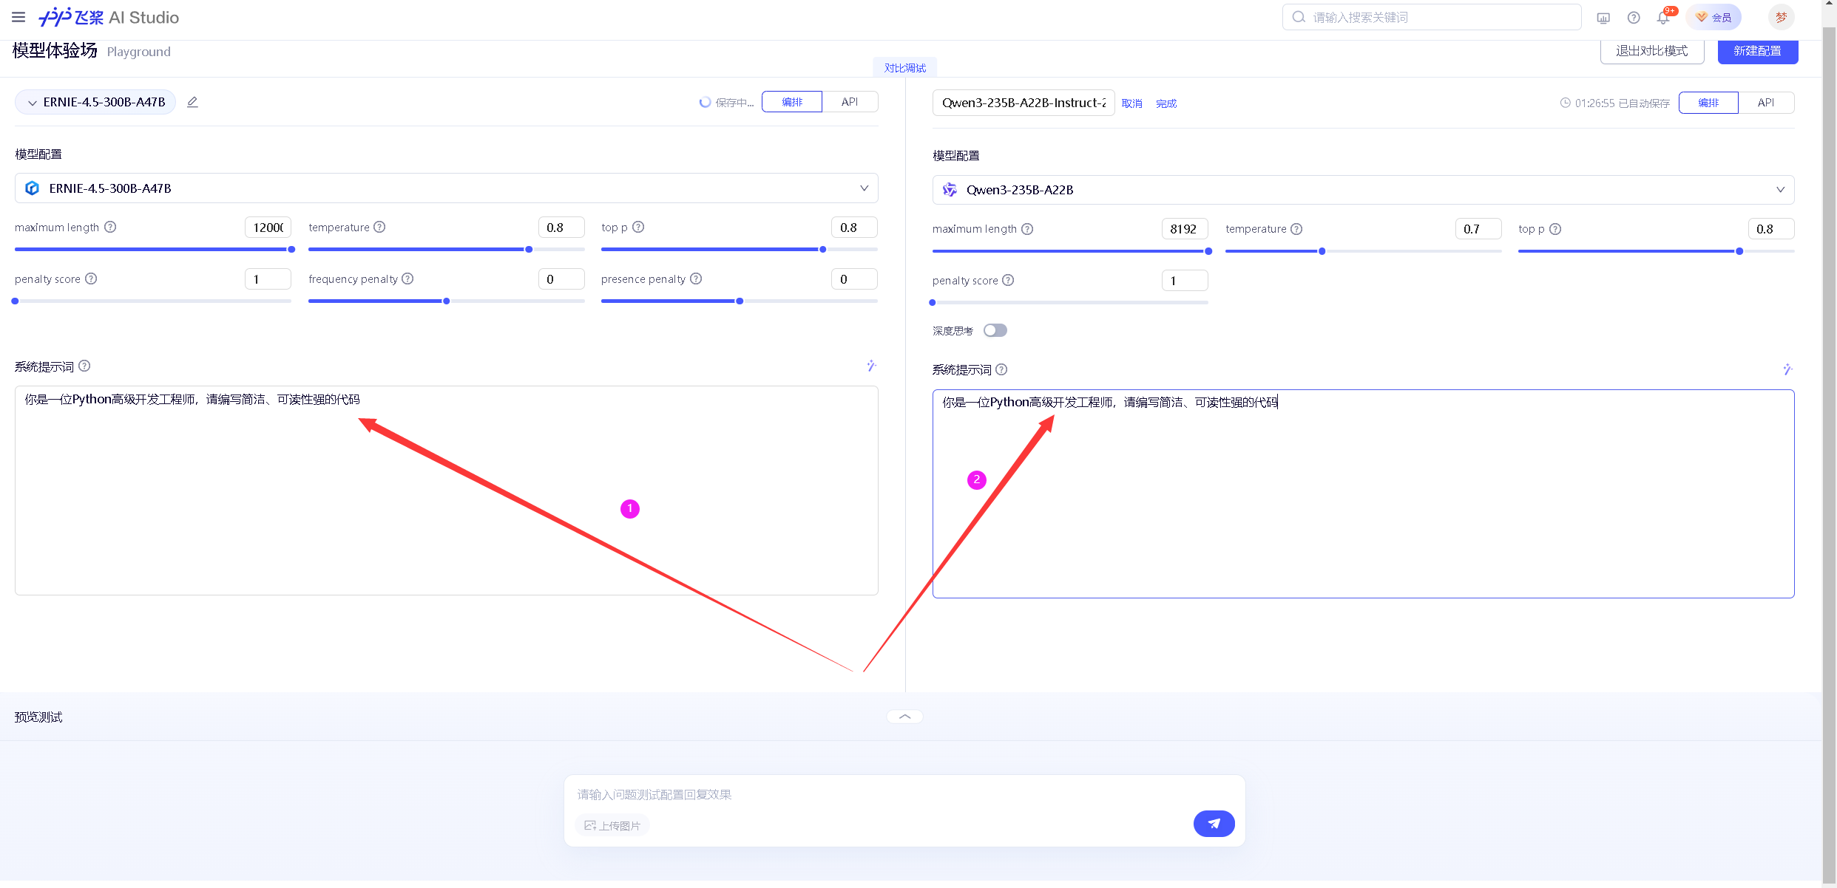Adjust presence penalty slider handle

click(740, 301)
